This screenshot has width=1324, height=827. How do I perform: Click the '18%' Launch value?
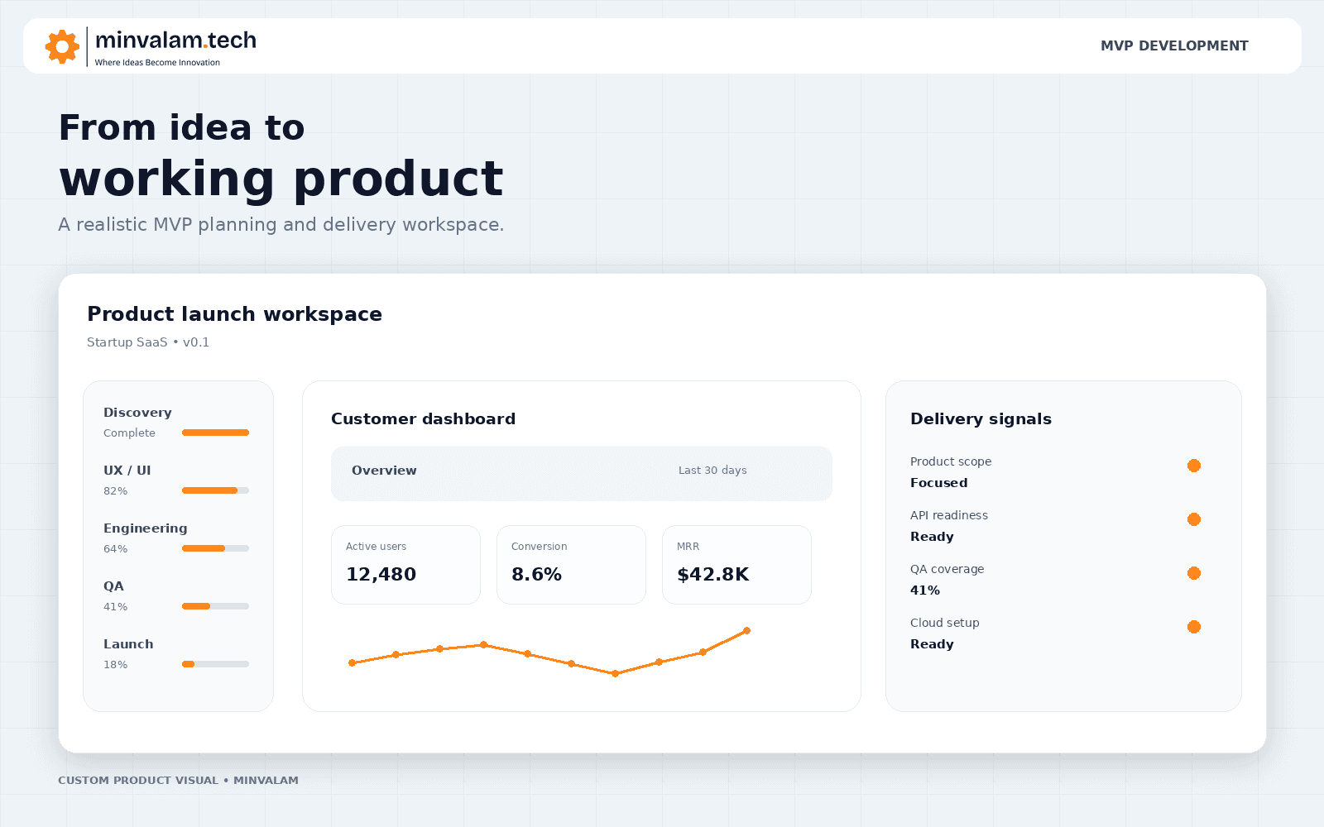[x=115, y=665]
